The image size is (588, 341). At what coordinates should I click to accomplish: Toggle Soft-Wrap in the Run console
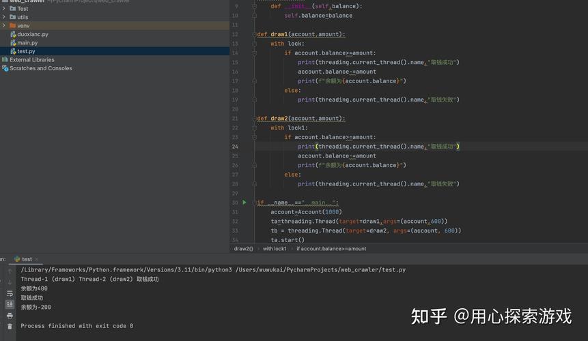[x=10, y=293]
